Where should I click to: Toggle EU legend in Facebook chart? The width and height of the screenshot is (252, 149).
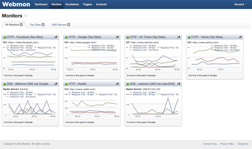click(x=45, y=48)
